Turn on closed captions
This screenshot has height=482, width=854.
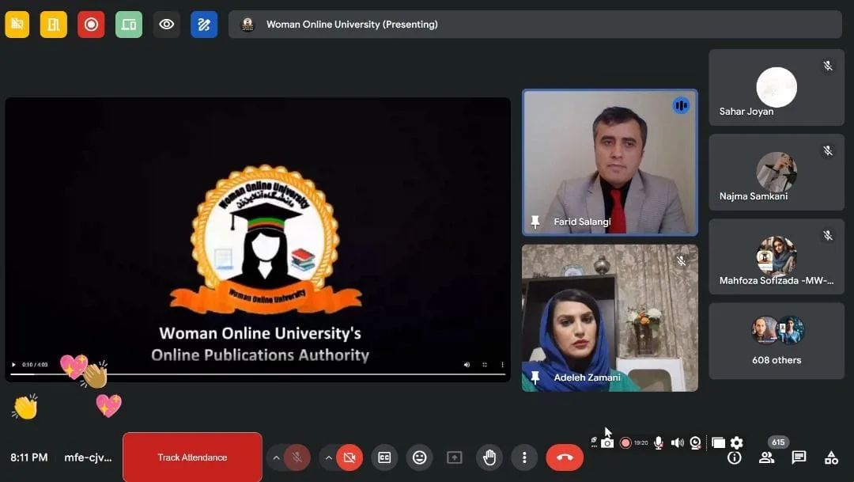384,457
